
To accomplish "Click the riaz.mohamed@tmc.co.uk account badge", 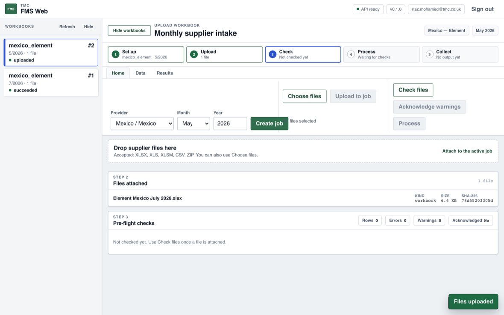I will (436, 9).
